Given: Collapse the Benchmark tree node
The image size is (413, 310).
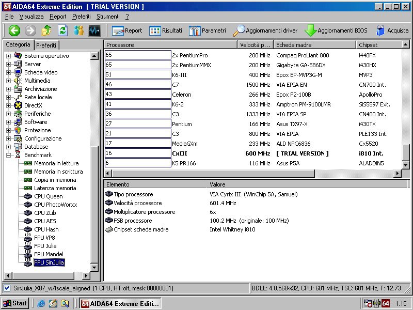Looking at the screenshot, I should point(8,155).
